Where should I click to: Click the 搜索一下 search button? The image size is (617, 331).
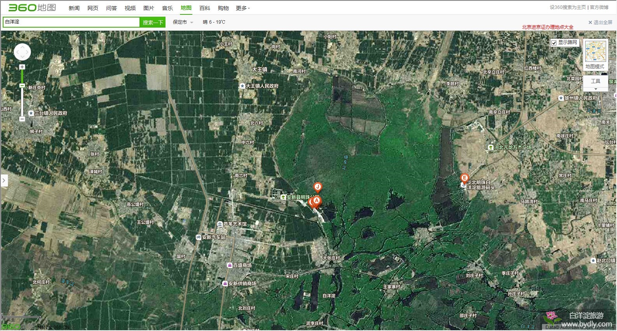click(153, 23)
